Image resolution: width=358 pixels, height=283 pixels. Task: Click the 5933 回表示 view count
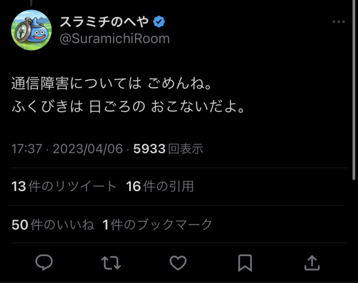(168, 148)
